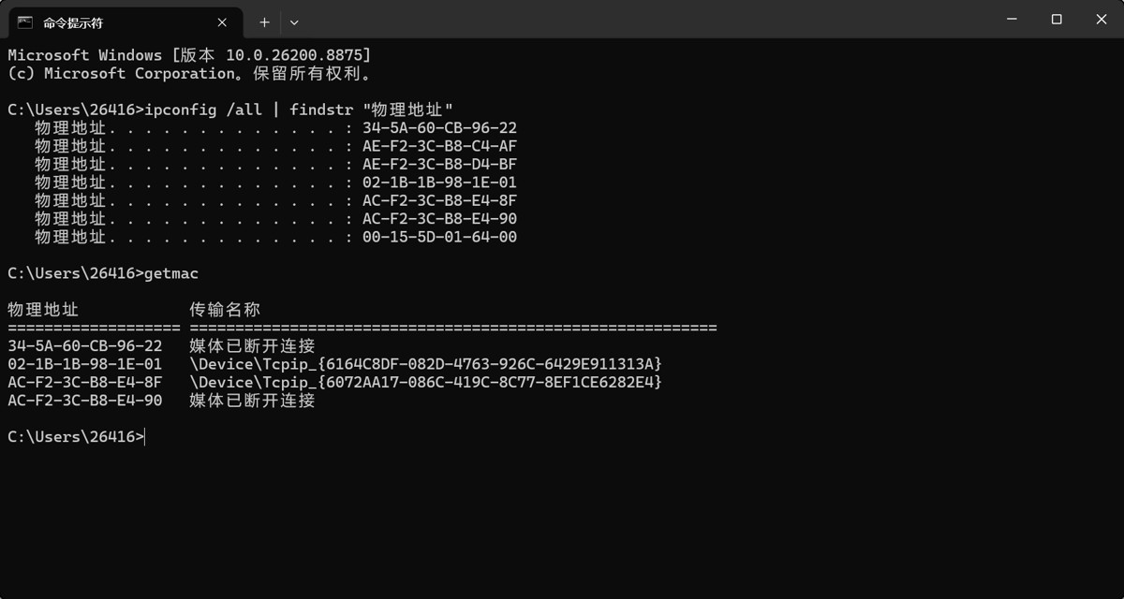Image resolution: width=1124 pixels, height=599 pixels.
Task: Minimize the terminal window
Action: point(1012,19)
